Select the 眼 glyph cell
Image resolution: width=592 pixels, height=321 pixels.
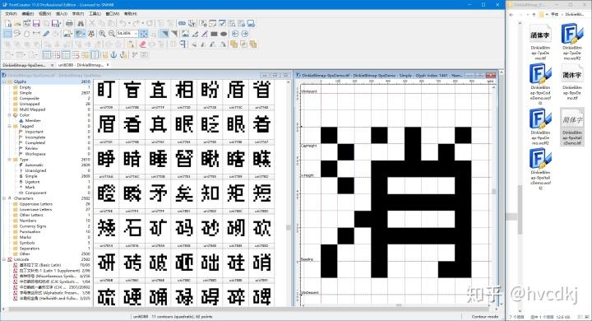click(x=236, y=124)
